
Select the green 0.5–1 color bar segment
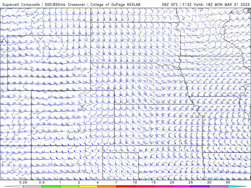click(x=51, y=186)
